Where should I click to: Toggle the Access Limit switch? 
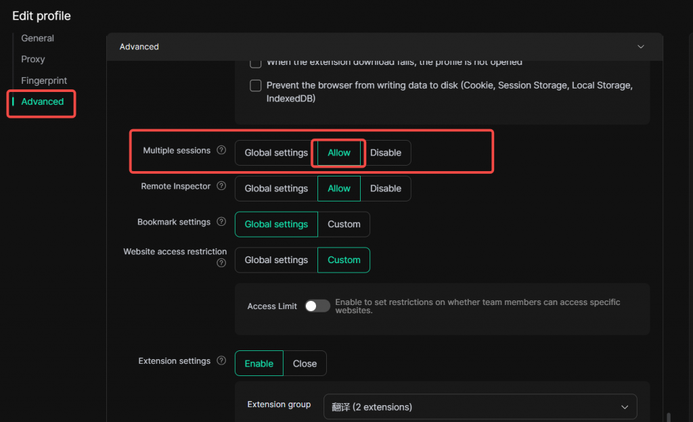tap(317, 306)
